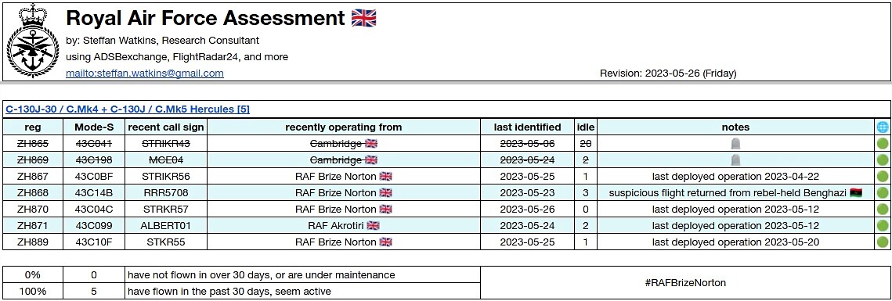Click the RAF crest emblem logo

pos(32,41)
